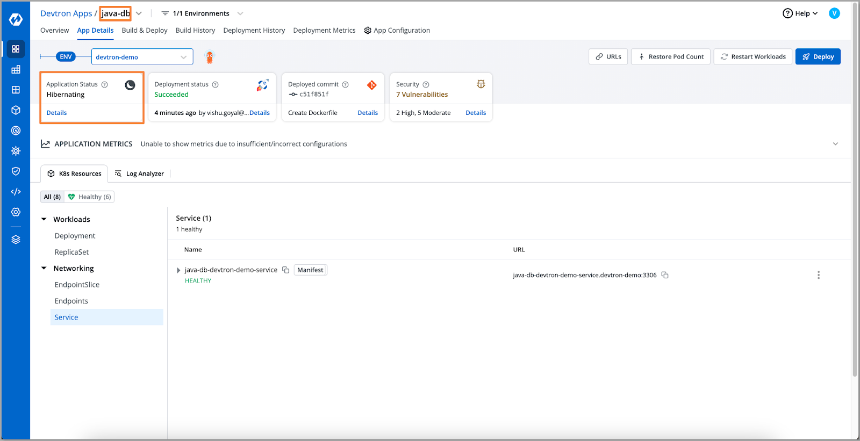860x441 pixels.
Task: Open the Deployment History tab
Action: tap(254, 31)
